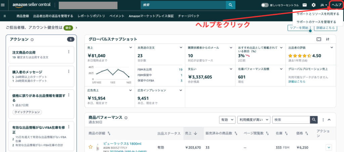
Task: Click the FBM未出荷 count 19
Action: tap(180, 69)
